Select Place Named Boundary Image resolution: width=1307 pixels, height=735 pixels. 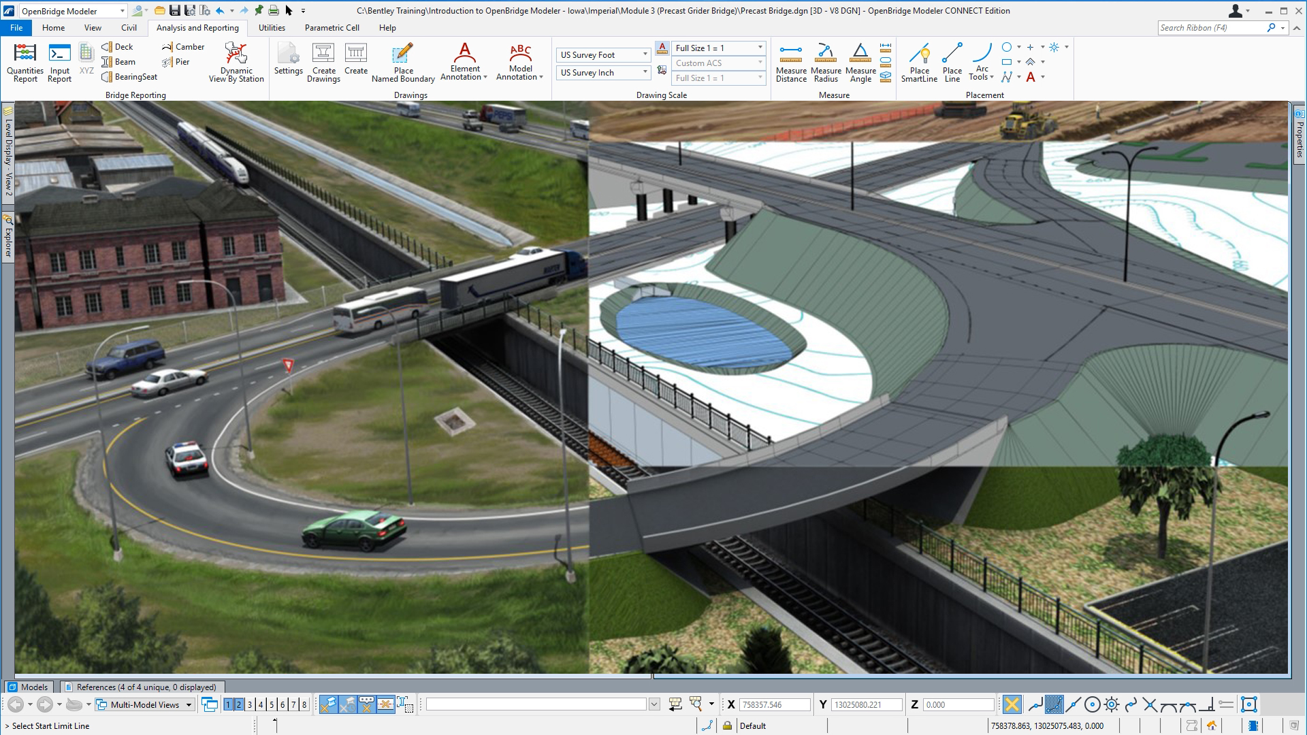click(x=403, y=63)
